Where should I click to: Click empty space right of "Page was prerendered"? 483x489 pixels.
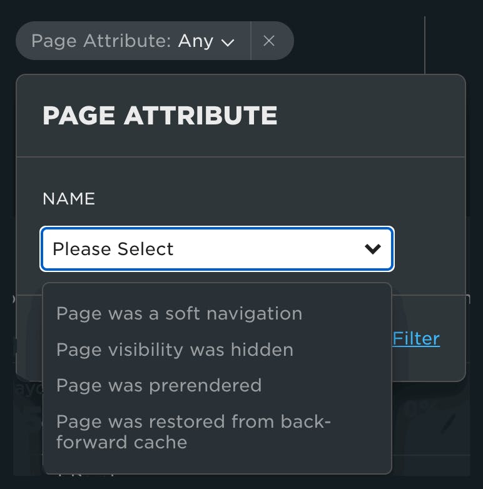(325, 385)
